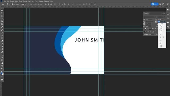Select the Path Selection tool

pos(2,58)
